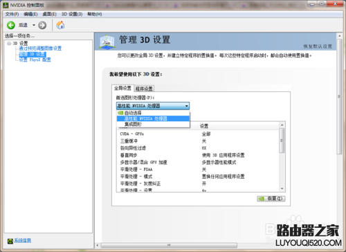The height and width of the screenshot is (252, 346).
Task: Switch to the 全局设置 tab
Action: (122, 88)
